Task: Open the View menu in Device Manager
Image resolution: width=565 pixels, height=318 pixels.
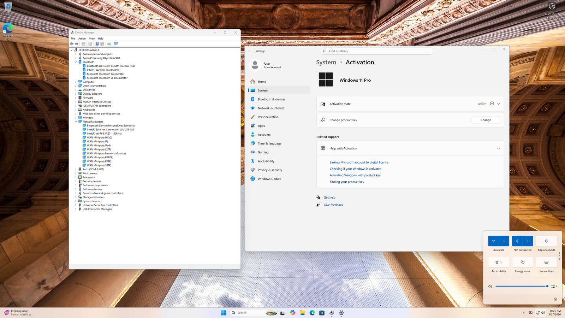Action: (92, 39)
